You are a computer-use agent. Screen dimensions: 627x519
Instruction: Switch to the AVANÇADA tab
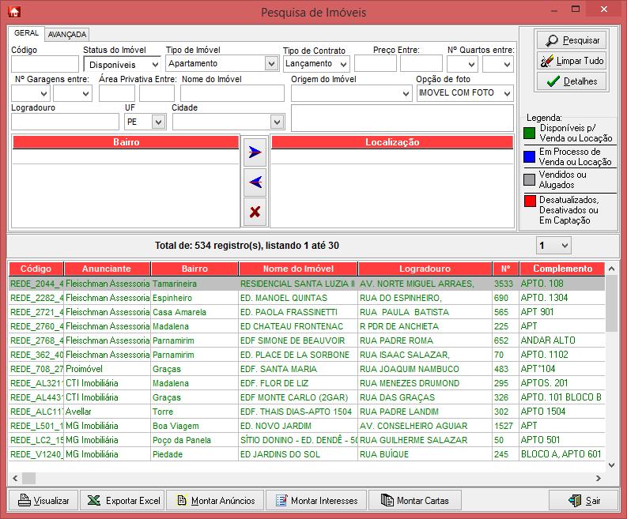coord(67,35)
